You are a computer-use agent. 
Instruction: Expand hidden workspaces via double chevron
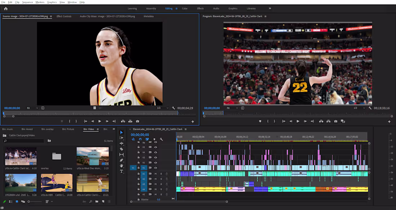(270, 8)
